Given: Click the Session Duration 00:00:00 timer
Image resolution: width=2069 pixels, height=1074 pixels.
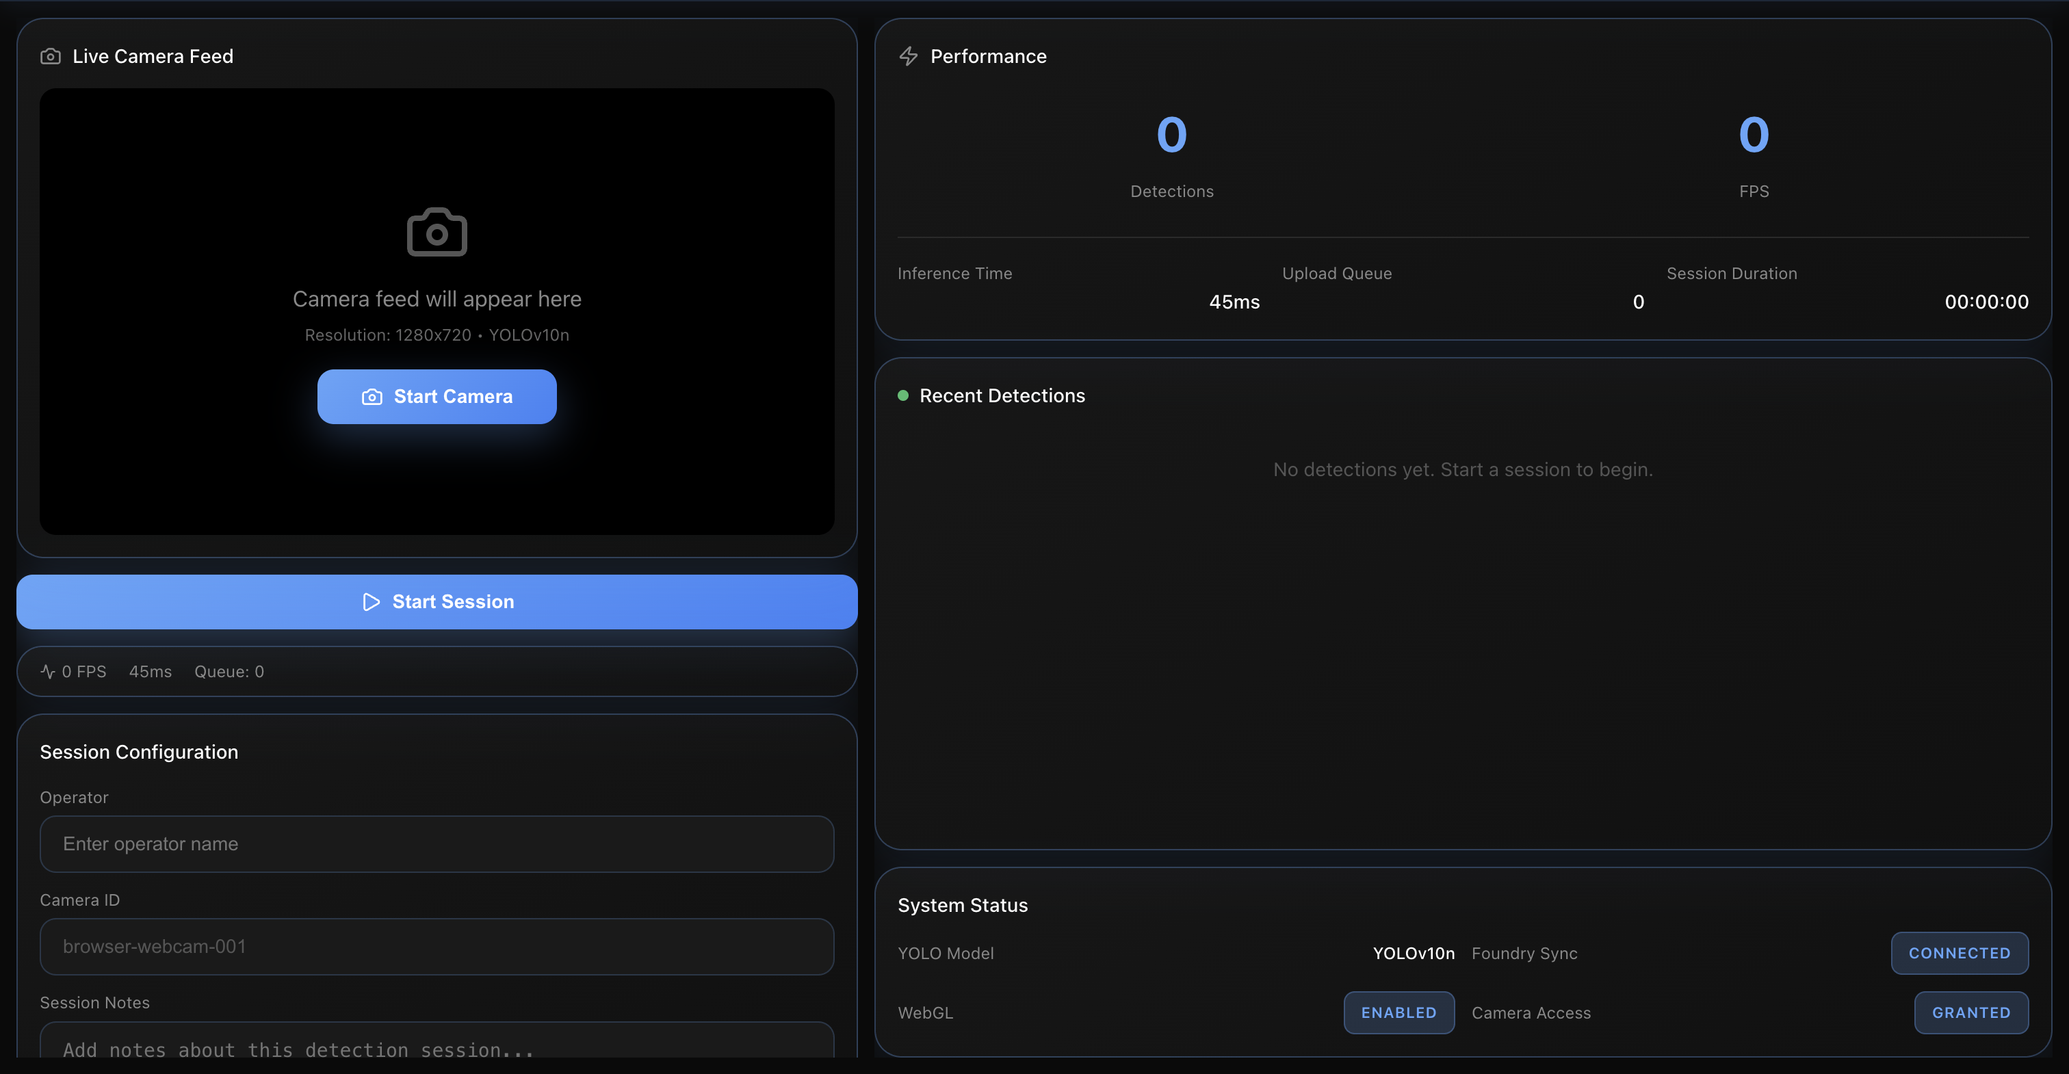Looking at the screenshot, I should [x=1986, y=302].
